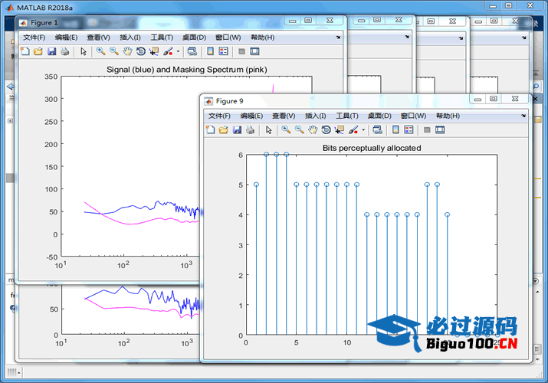548x383 pixels.
Task: Click New Figure icon in Figure 1 toolbar
Action: point(25,51)
